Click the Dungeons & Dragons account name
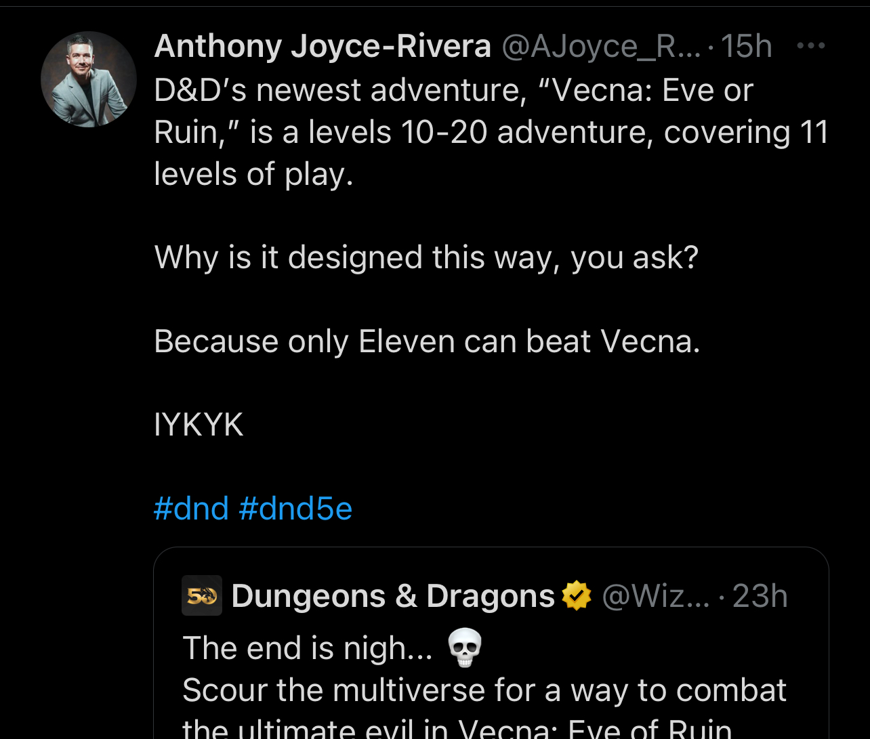The height and width of the screenshot is (739, 870). [393, 596]
